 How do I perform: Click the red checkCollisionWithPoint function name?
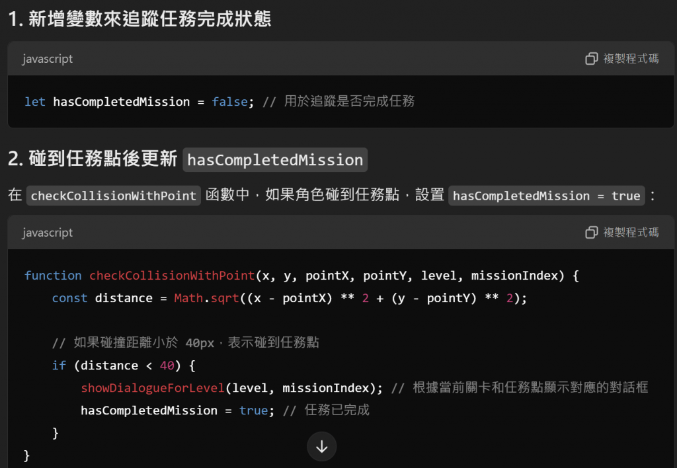coord(172,276)
